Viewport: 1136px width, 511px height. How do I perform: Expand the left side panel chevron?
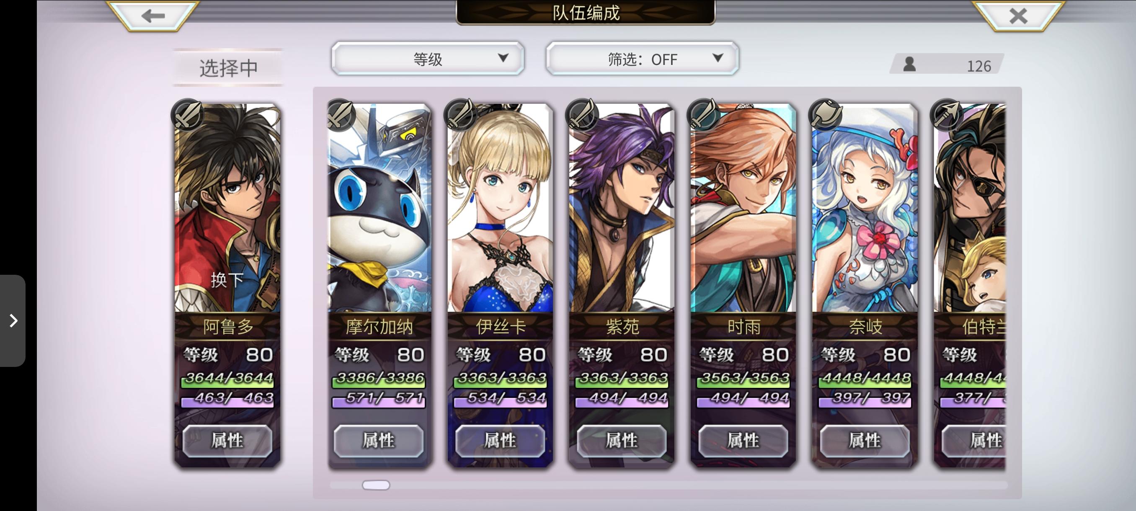coord(13,320)
